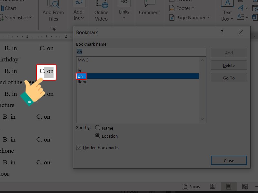Viewport: 258px width, 193px height.
Task: Switch to Print Layout view icon
Action: (x=229, y=187)
